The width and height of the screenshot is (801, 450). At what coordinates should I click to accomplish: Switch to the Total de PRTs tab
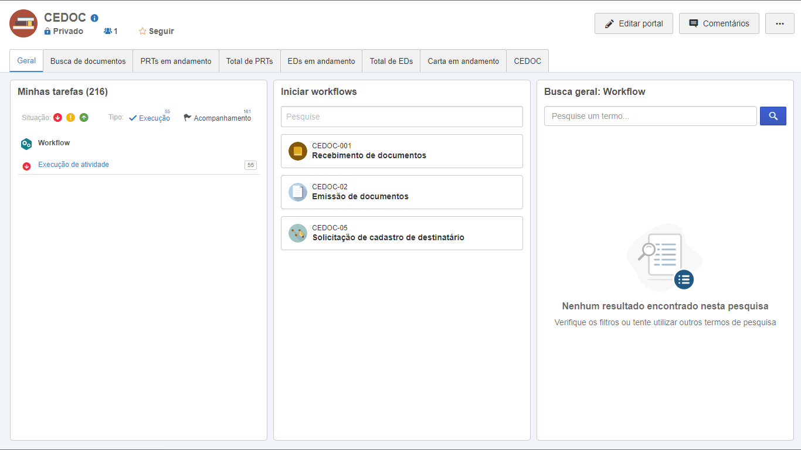click(250, 61)
